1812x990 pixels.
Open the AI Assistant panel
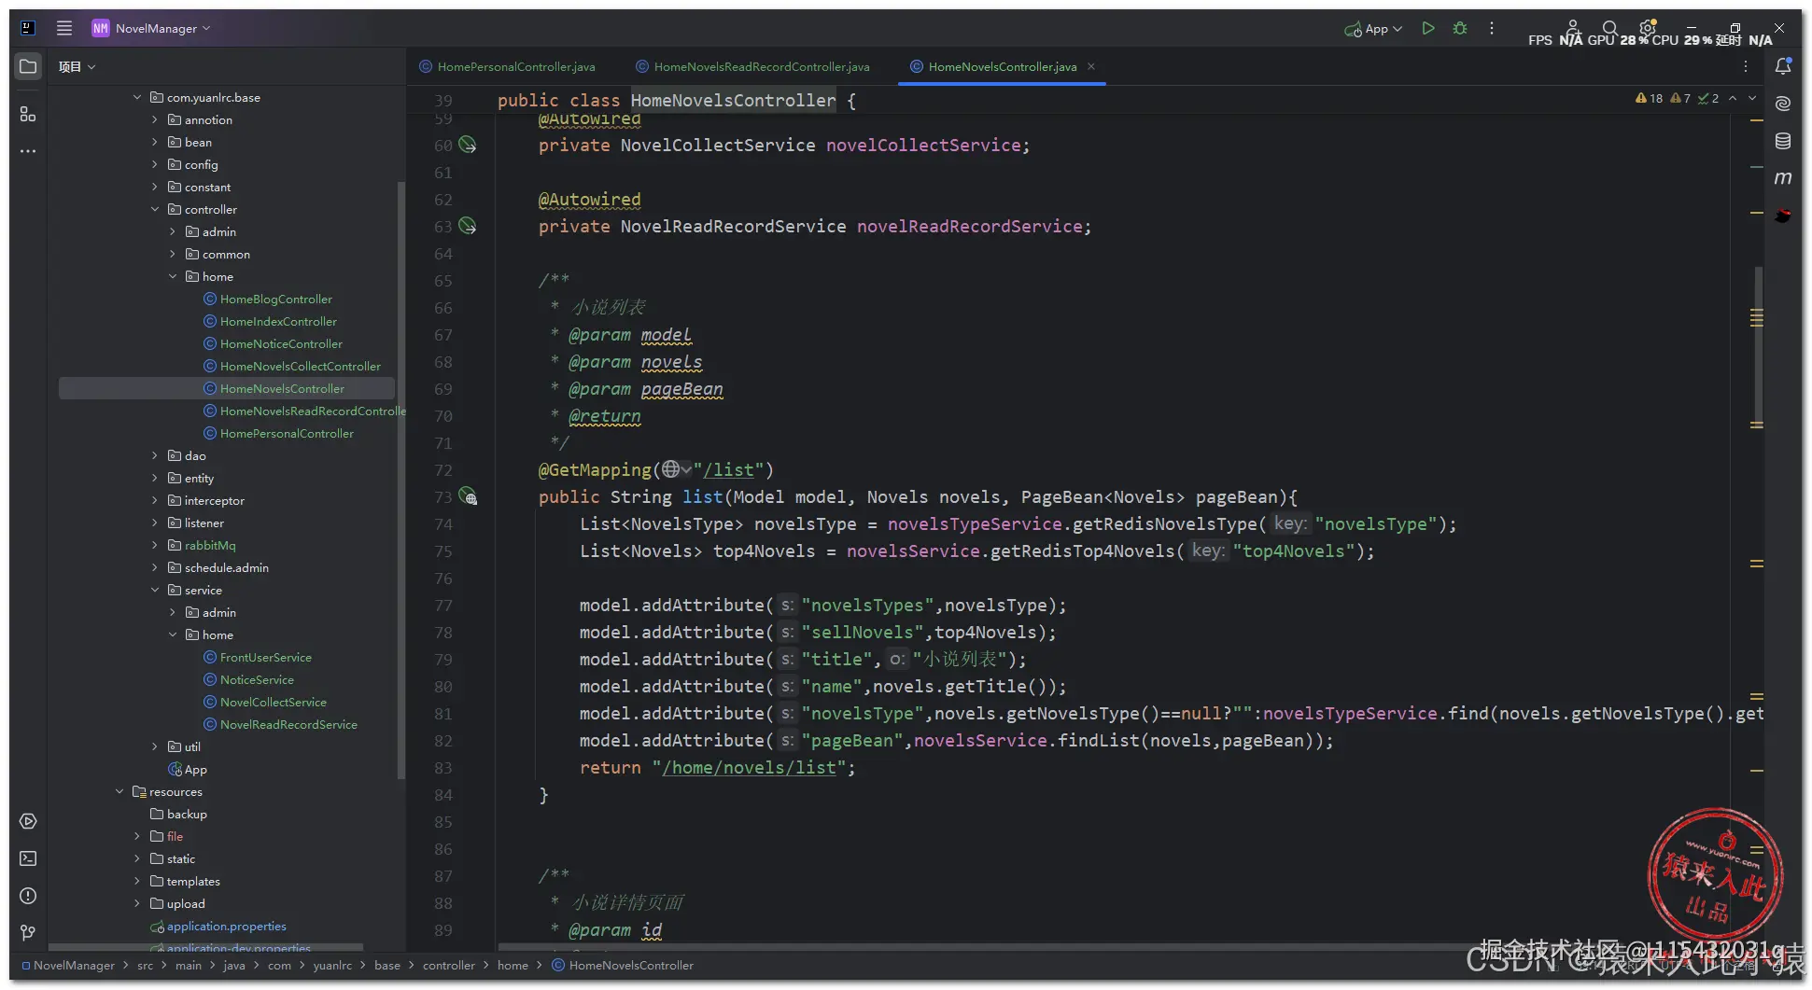click(1783, 104)
